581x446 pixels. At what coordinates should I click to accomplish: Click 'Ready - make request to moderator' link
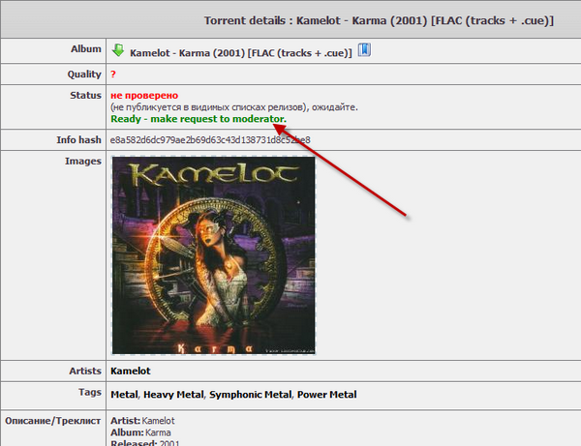point(199,119)
